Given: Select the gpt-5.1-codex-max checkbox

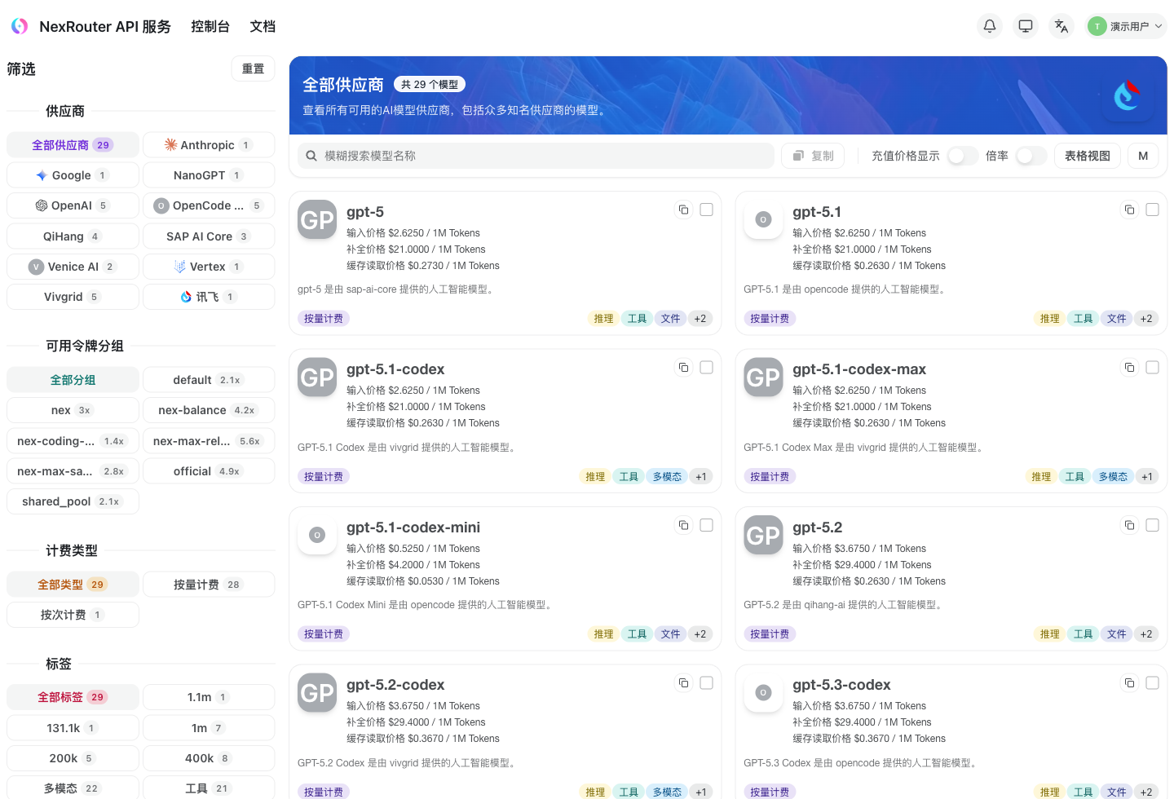Looking at the screenshot, I should 1153,368.
